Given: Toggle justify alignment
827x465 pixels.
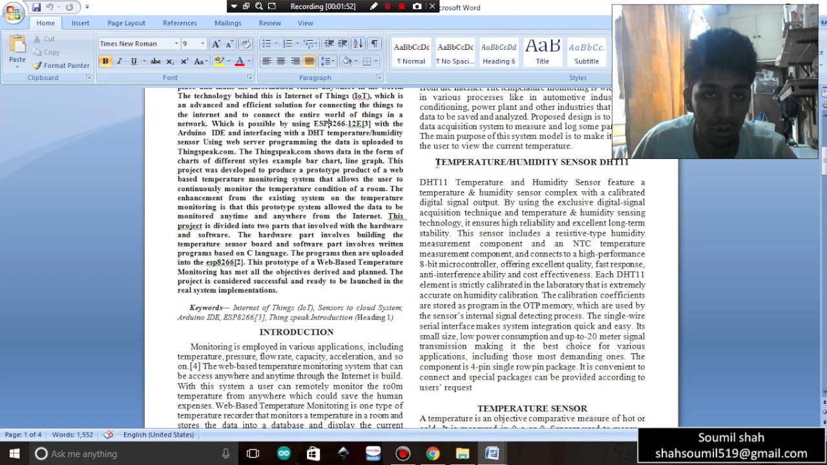Looking at the screenshot, I should [x=309, y=61].
